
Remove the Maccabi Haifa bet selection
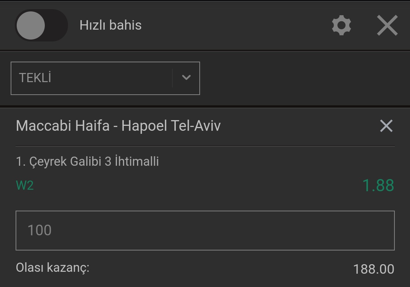tap(386, 126)
